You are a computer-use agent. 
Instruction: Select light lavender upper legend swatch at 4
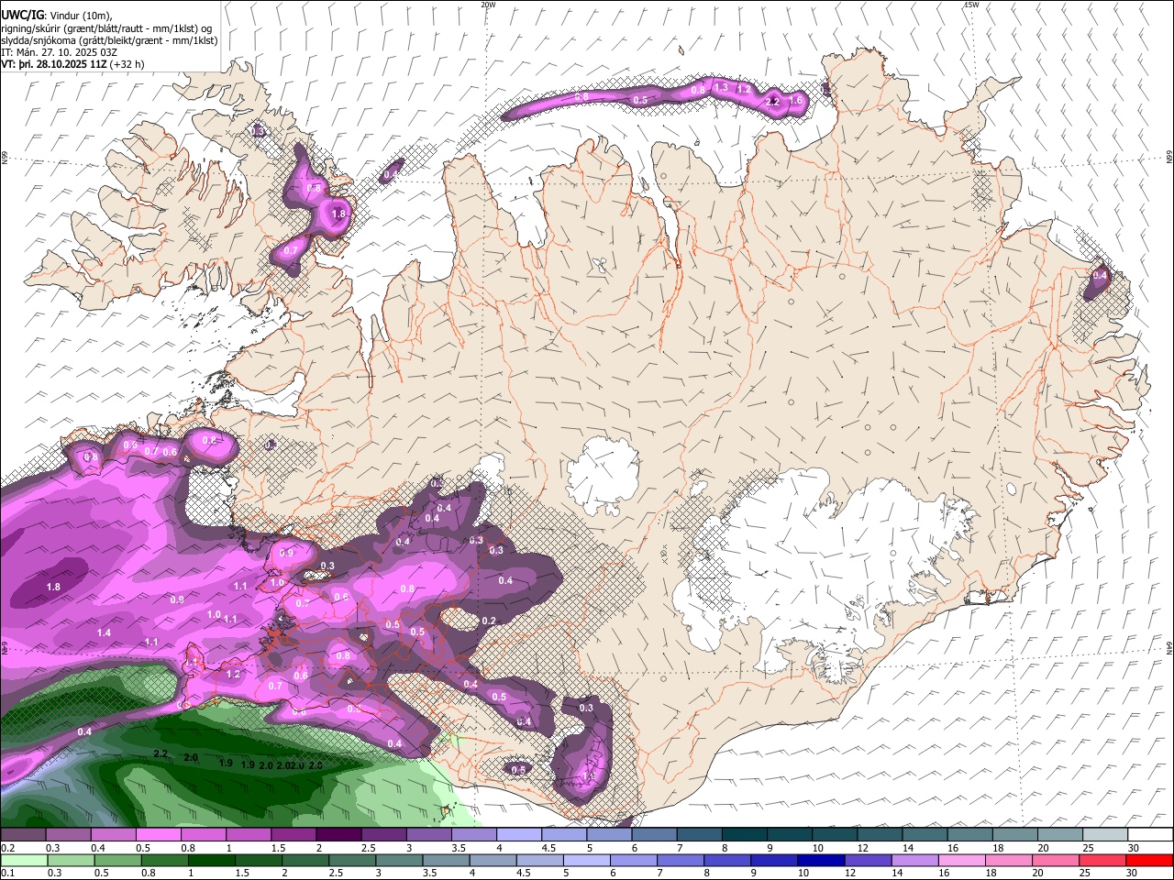pos(519,835)
